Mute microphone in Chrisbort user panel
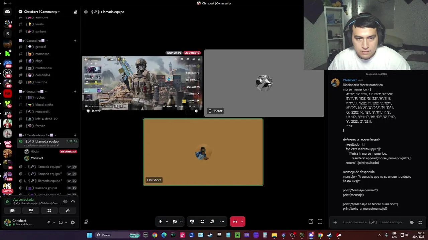The height and width of the screenshot is (240, 428). click(49, 222)
